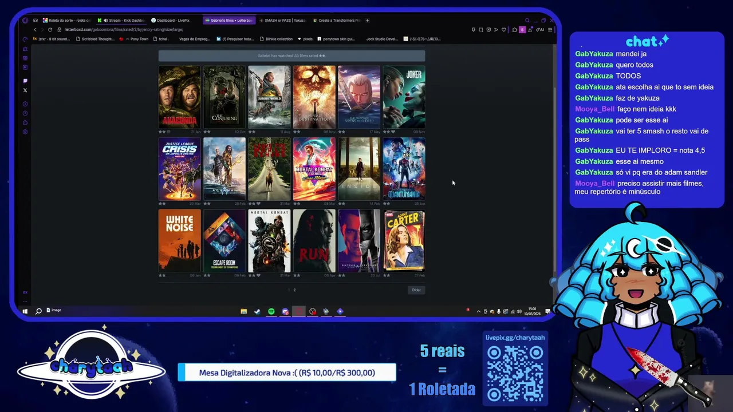Open the ponytown skin guide bookmark
Viewport: 733px width, 412px height.
tap(336, 39)
